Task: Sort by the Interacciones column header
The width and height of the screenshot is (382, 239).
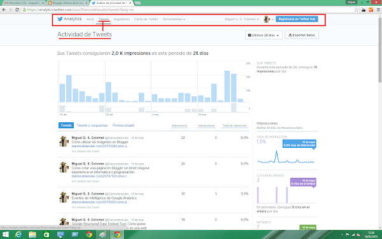Action: click(x=206, y=126)
